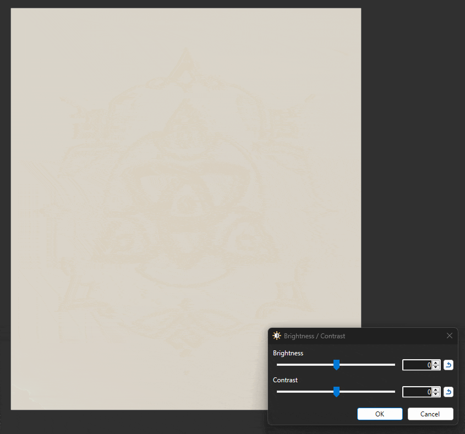Increase Contrast with the up stepper arrow
The height and width of the screenshot is (434, 465).
436,389
